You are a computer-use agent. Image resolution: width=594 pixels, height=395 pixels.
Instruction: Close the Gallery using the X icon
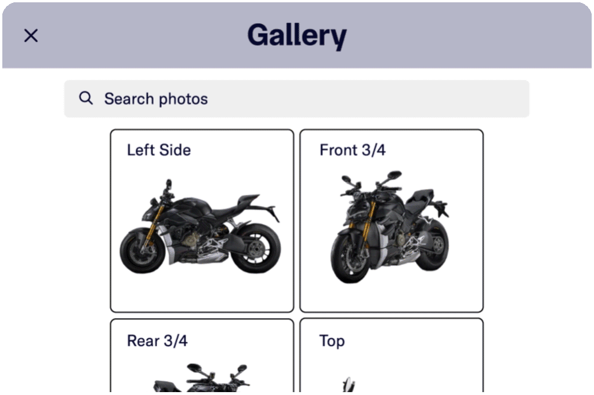click(x=31, y=35)
